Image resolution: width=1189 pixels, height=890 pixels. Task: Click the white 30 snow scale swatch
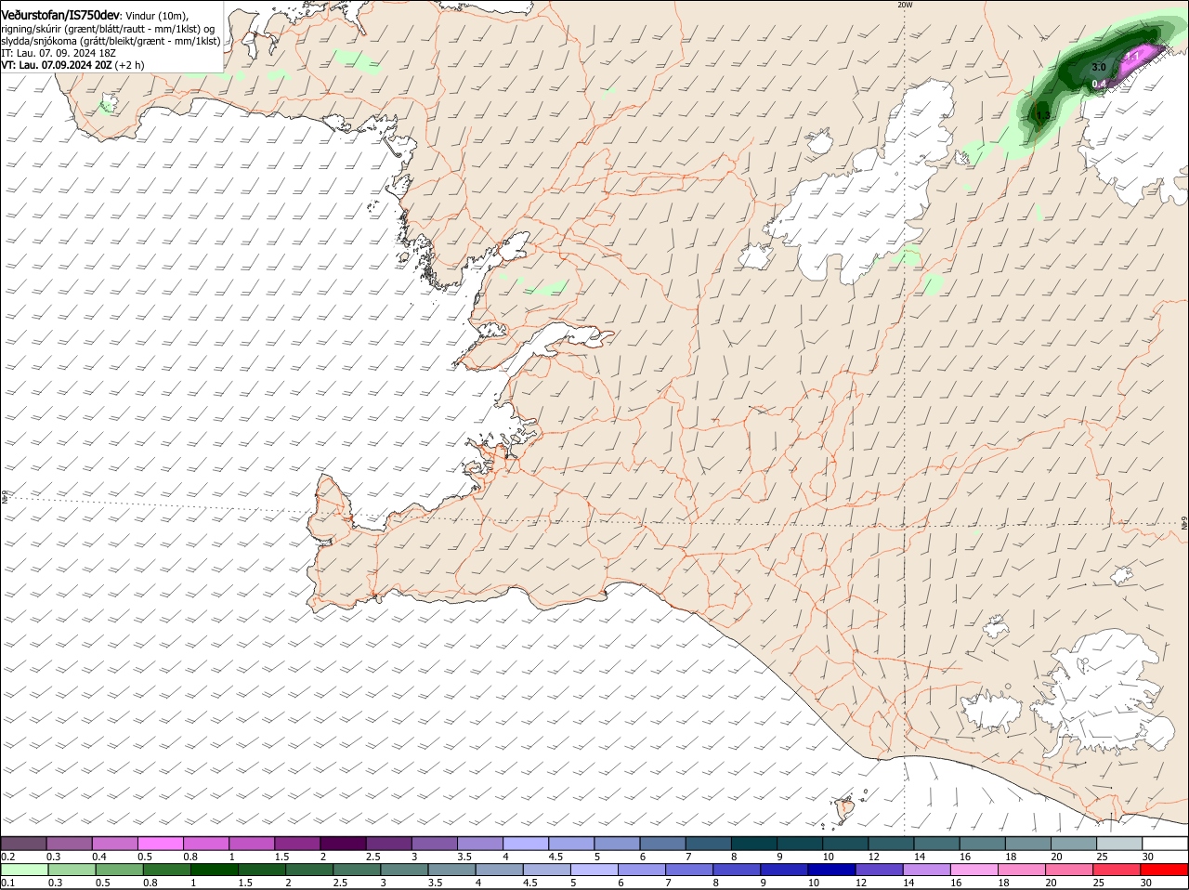[1164, 843]
